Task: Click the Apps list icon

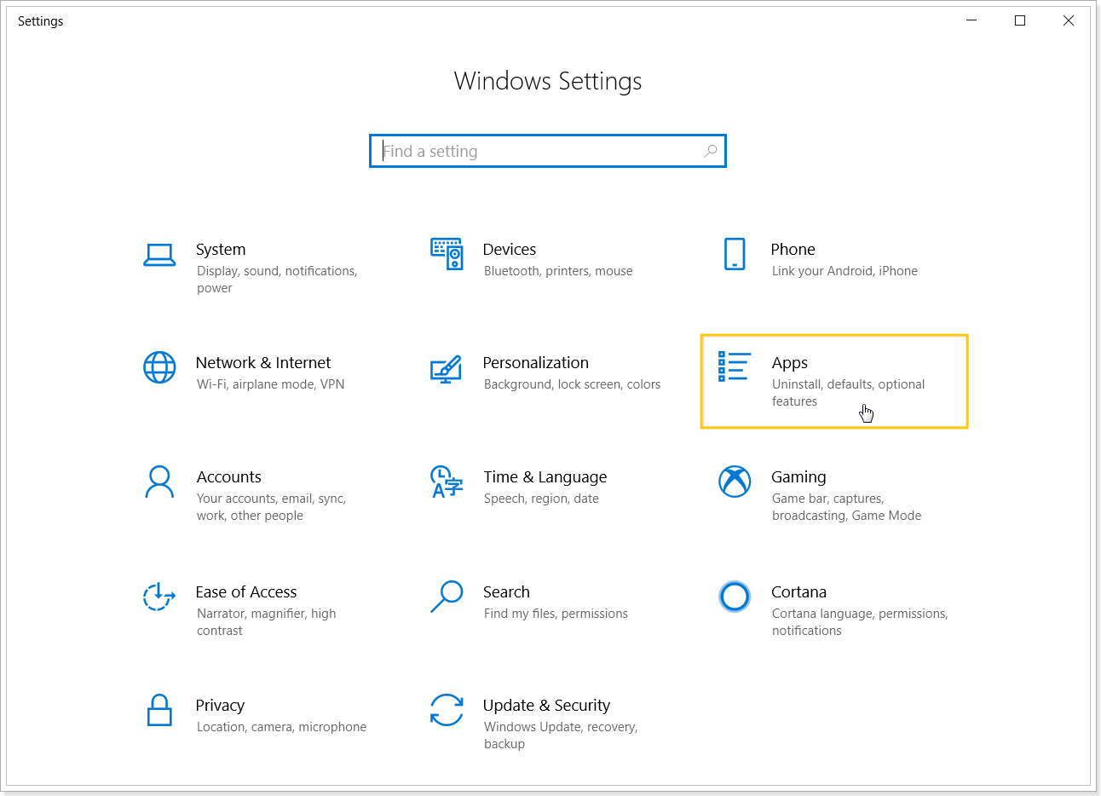Action: [734, 366]
